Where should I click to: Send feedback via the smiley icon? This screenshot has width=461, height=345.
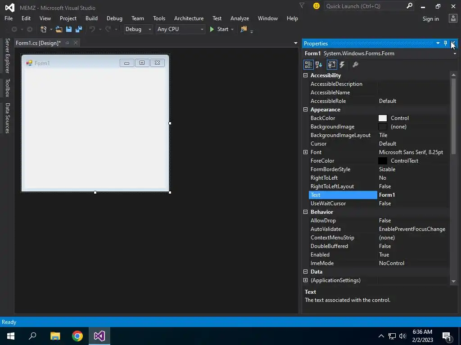pyautogui.click(x=316, y=6)
